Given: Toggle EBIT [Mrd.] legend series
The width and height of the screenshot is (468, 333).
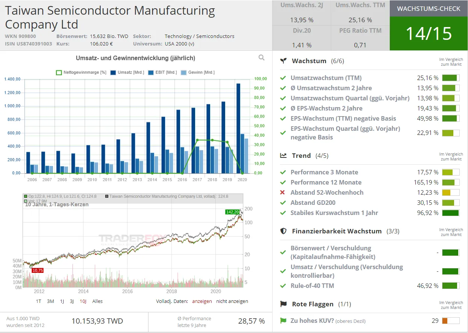Looking at the screenshot, I should pyautogui.click(x=162, y=72).
